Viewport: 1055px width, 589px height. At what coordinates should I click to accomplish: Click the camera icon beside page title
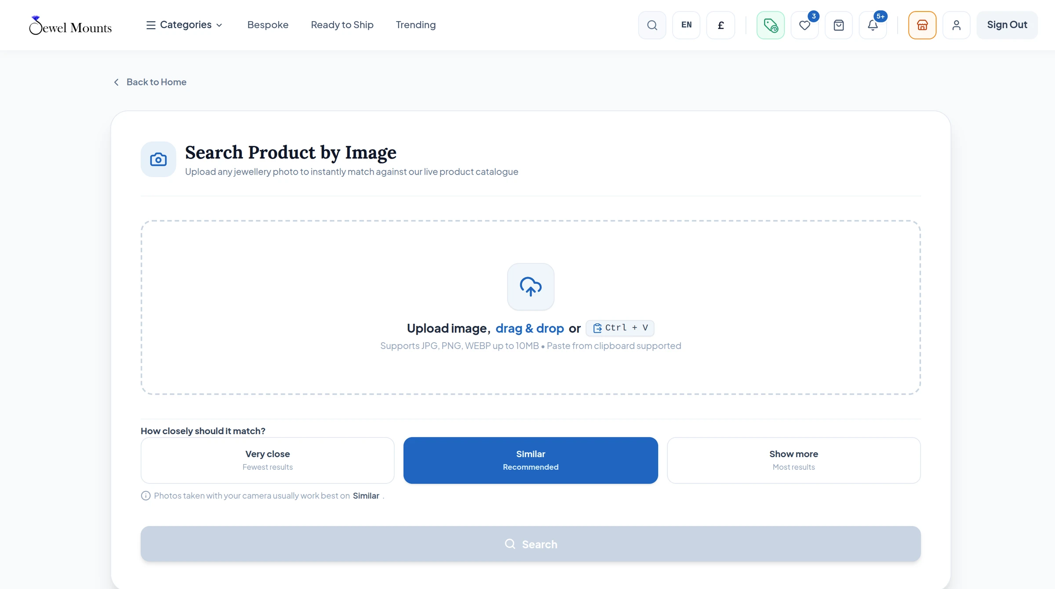coord(158,159)
